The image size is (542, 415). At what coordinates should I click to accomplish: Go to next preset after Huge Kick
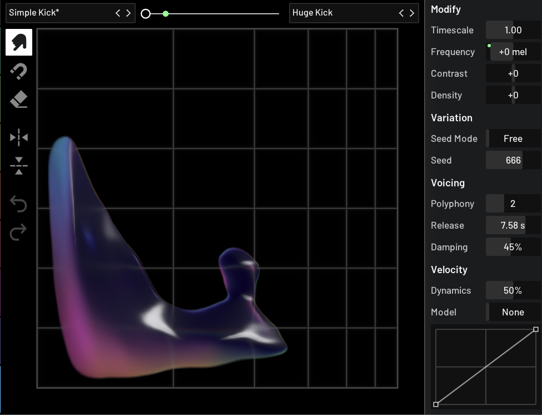click(x=412, y=13)
